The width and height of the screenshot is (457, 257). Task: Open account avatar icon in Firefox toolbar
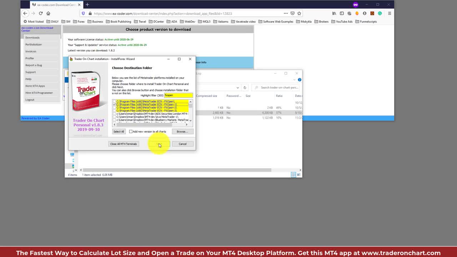pyautogui.click(x=365, y=13)
